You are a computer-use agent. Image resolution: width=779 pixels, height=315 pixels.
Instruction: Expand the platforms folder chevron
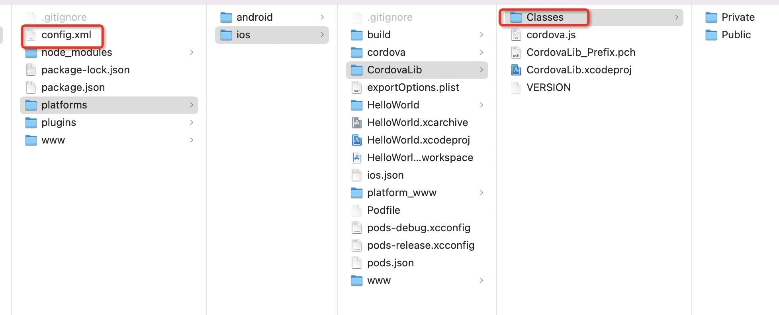(x=192, y=105)
